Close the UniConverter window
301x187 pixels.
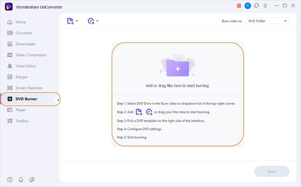click(x=293, y=6)
